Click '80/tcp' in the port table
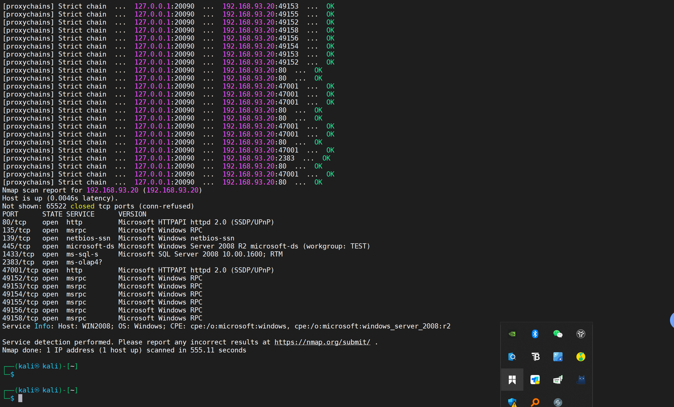The image size is (674, 407). 14,222
